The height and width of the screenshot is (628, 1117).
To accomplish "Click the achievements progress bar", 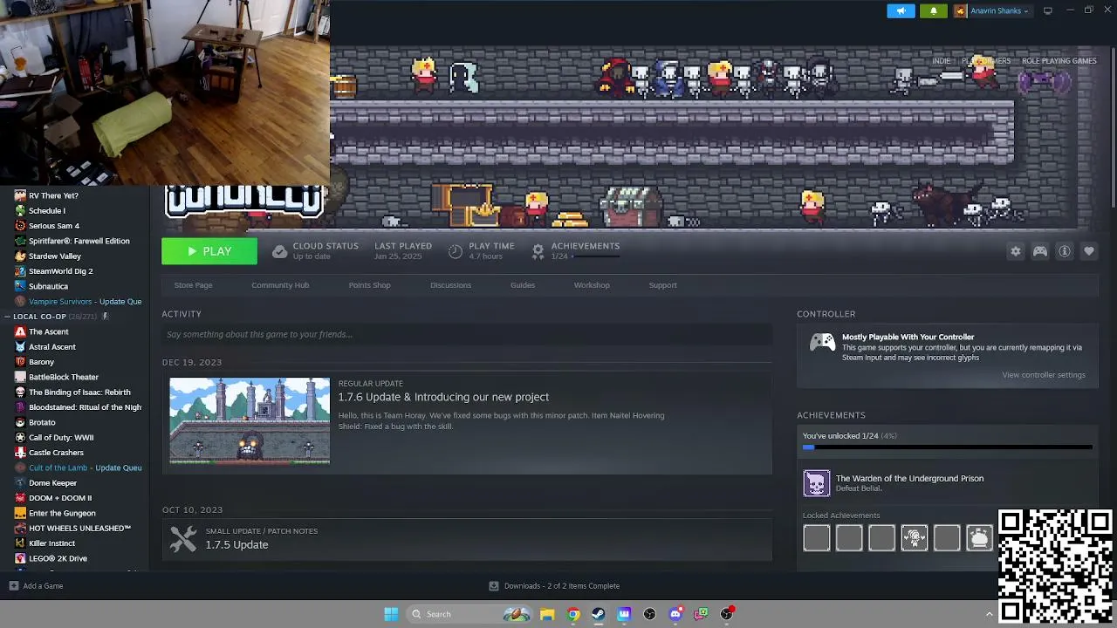I will tap(947, 447).
